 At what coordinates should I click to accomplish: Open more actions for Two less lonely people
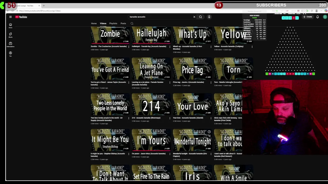[129, 118]
